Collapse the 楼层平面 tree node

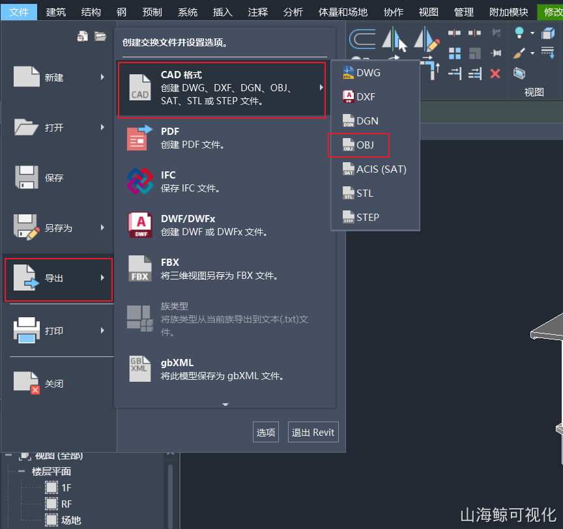coord(22,471)
